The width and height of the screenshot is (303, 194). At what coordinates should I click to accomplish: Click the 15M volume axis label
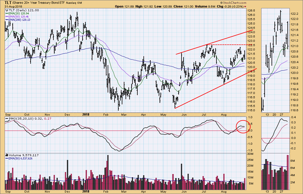click(x=251, y=172)
